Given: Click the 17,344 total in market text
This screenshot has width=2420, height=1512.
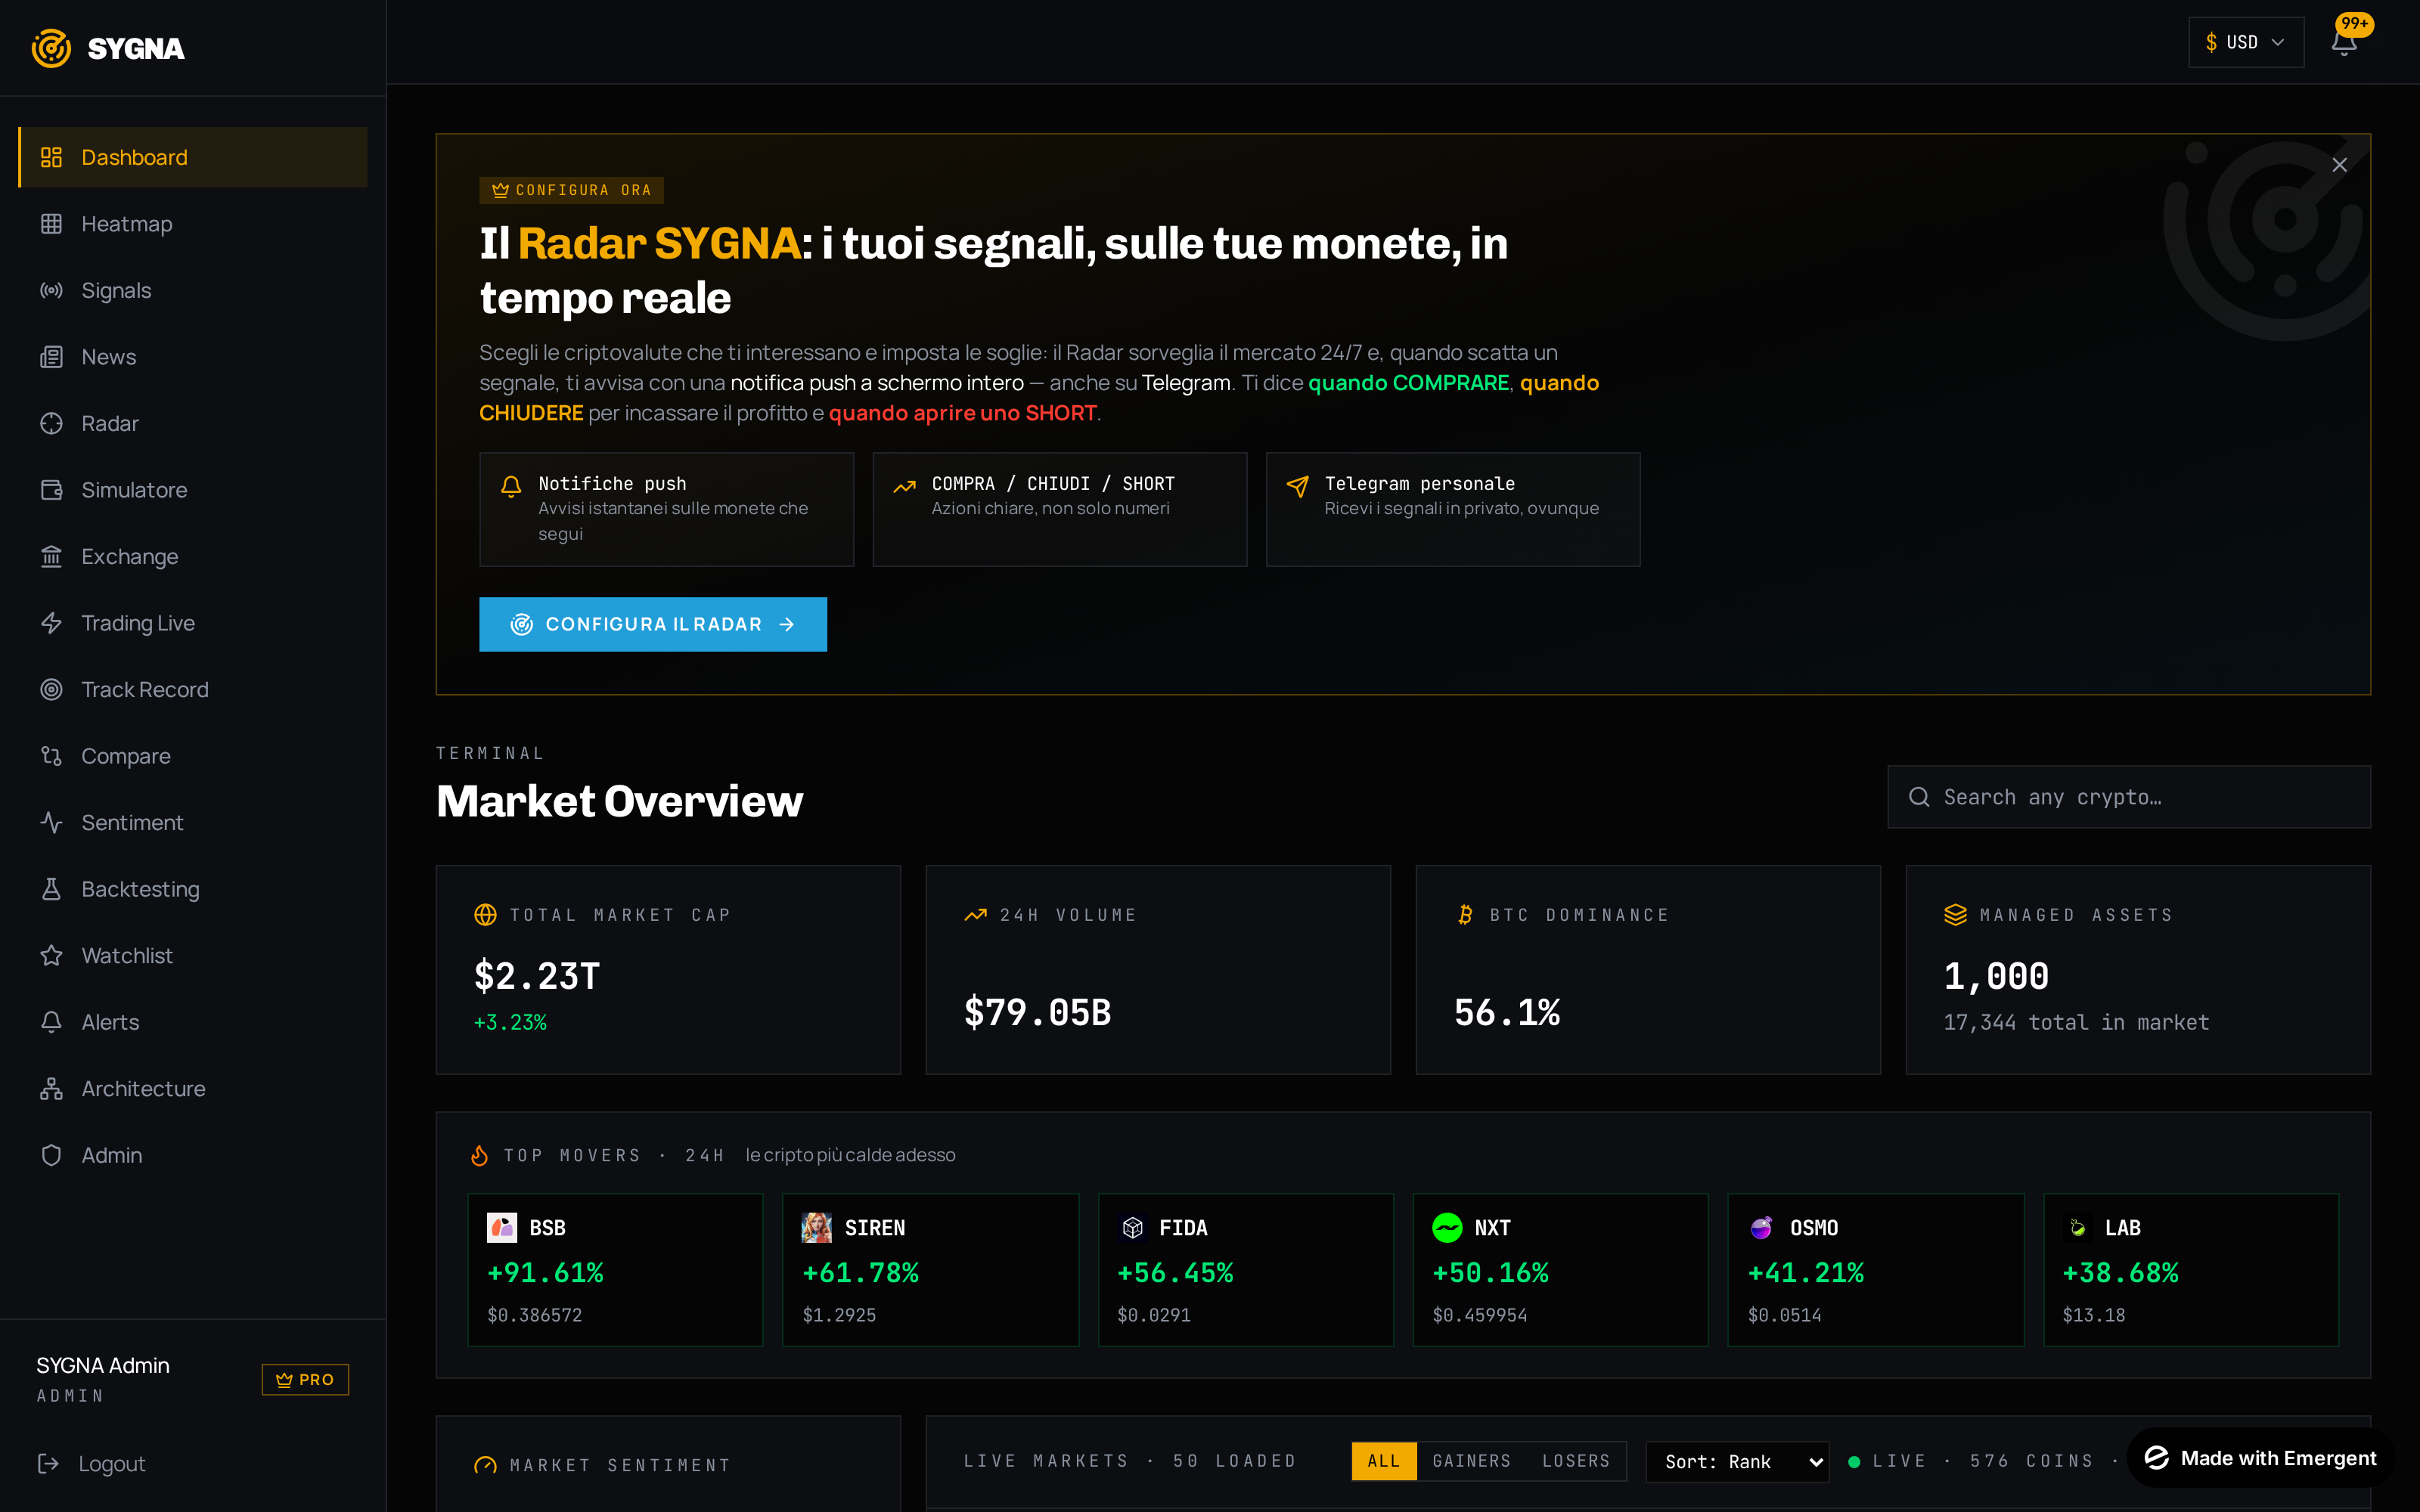Looking at the screenshot, I should 2076,1022.
